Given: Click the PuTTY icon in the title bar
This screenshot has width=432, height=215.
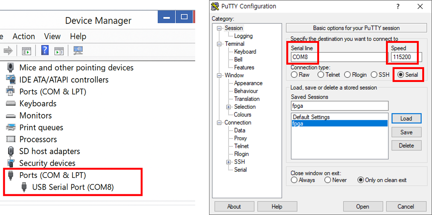Looking at the screenshot, I should pos(215,6).
